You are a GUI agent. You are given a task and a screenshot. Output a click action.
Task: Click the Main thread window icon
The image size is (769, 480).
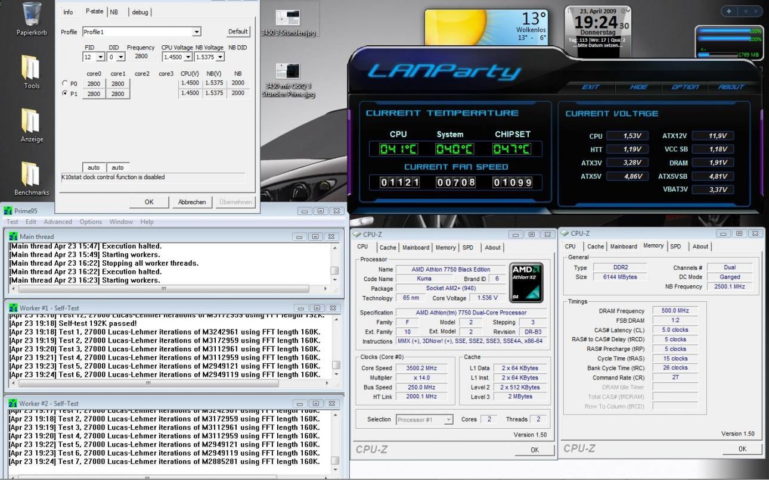(14, 236)
